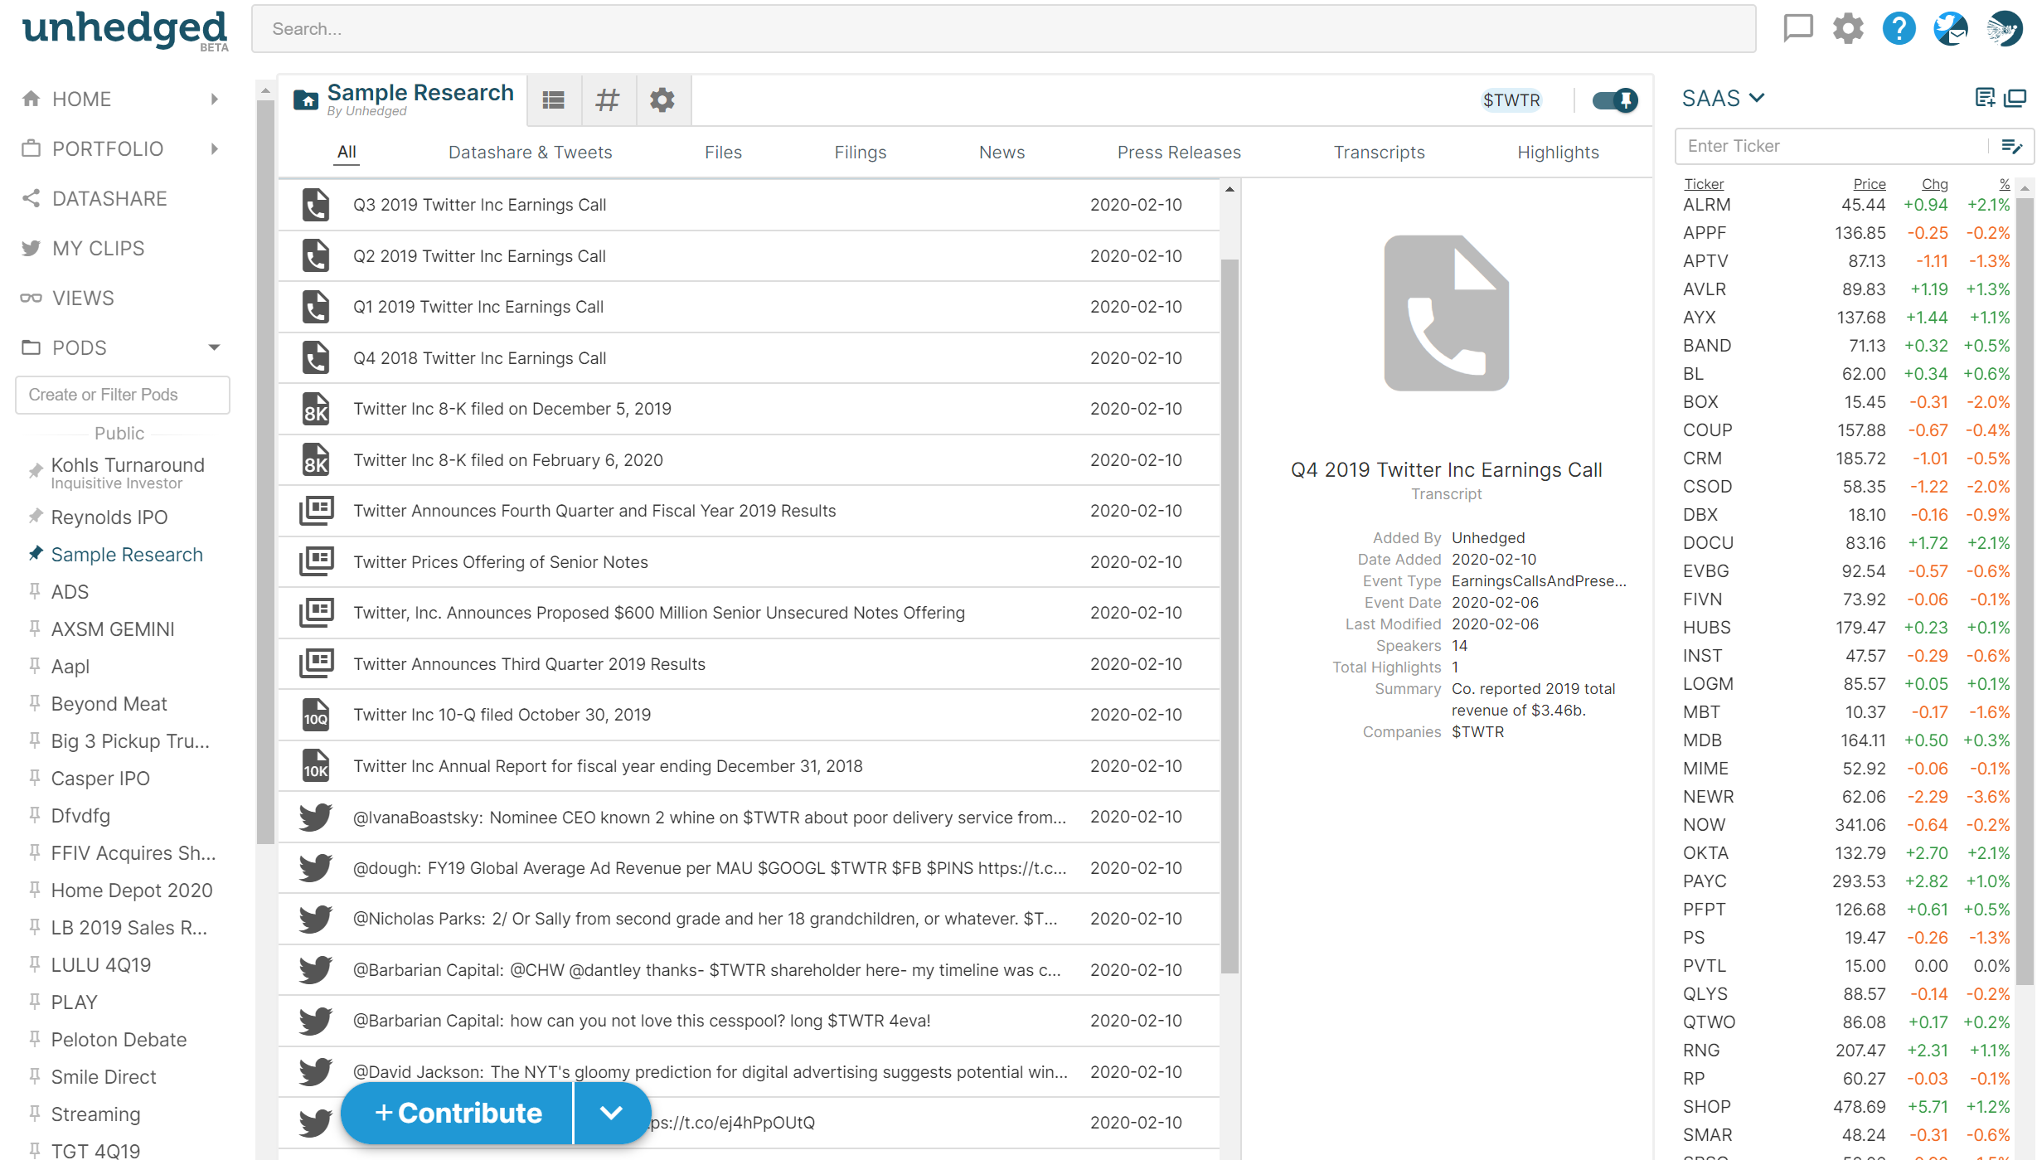Pin the ADS pod
2037x1160 pixels.
coord(35,591)
